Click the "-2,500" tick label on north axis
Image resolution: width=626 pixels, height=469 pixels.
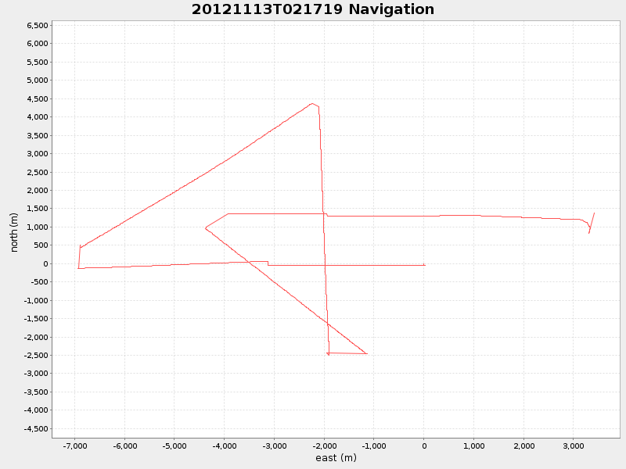[x=35, y=354]
